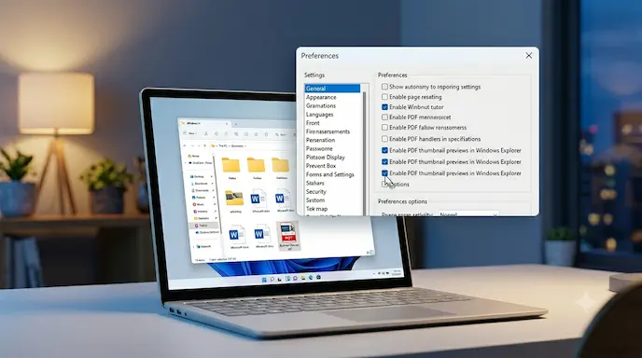The height and width of the screenshot is (358, 642).
Task: Expand the Network node in Explorer sidebar
Action: tap(194, 247)
